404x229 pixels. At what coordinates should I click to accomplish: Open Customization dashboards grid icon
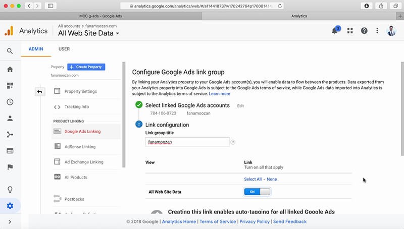click(x=10, y=85)
